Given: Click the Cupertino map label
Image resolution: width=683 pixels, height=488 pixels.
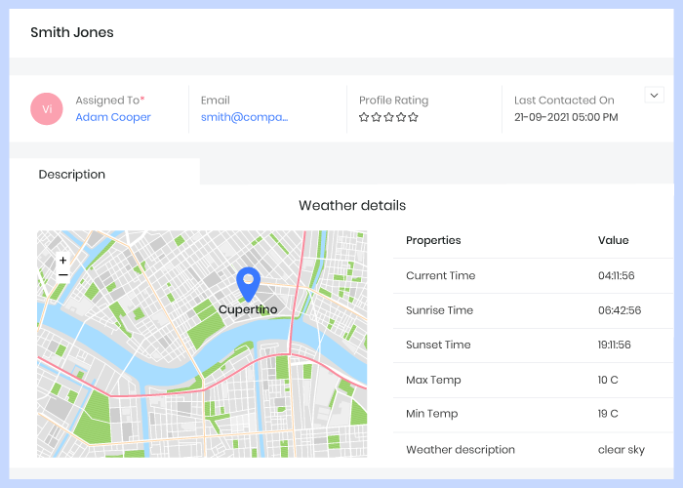Looking at the screenshot, I should tap(248, 309).
